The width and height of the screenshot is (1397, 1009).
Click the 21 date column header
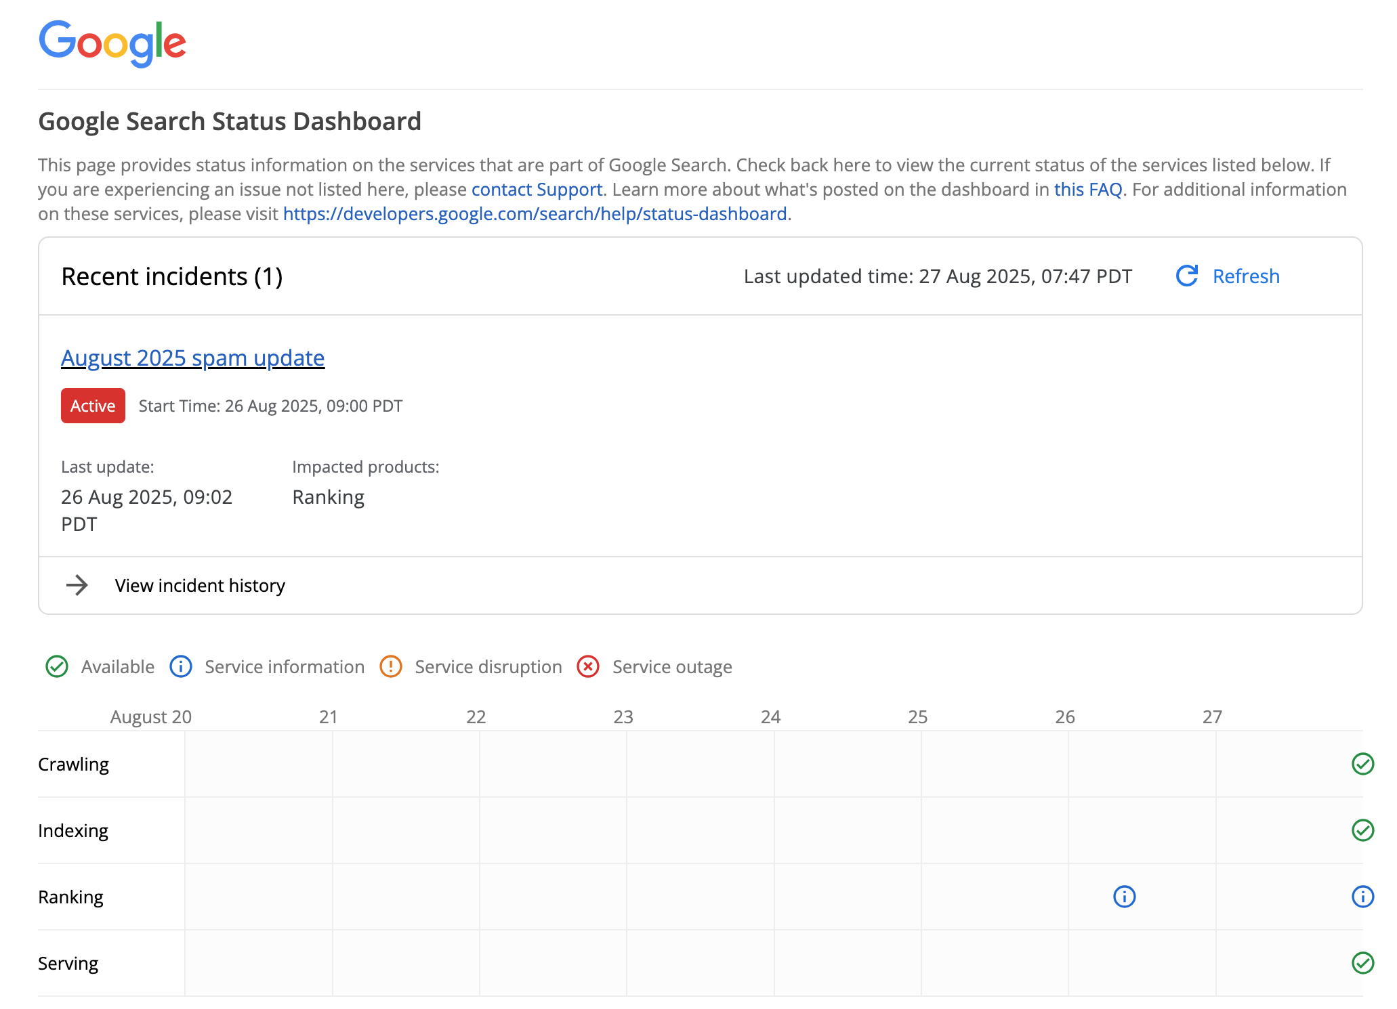[x=329, y=716]
